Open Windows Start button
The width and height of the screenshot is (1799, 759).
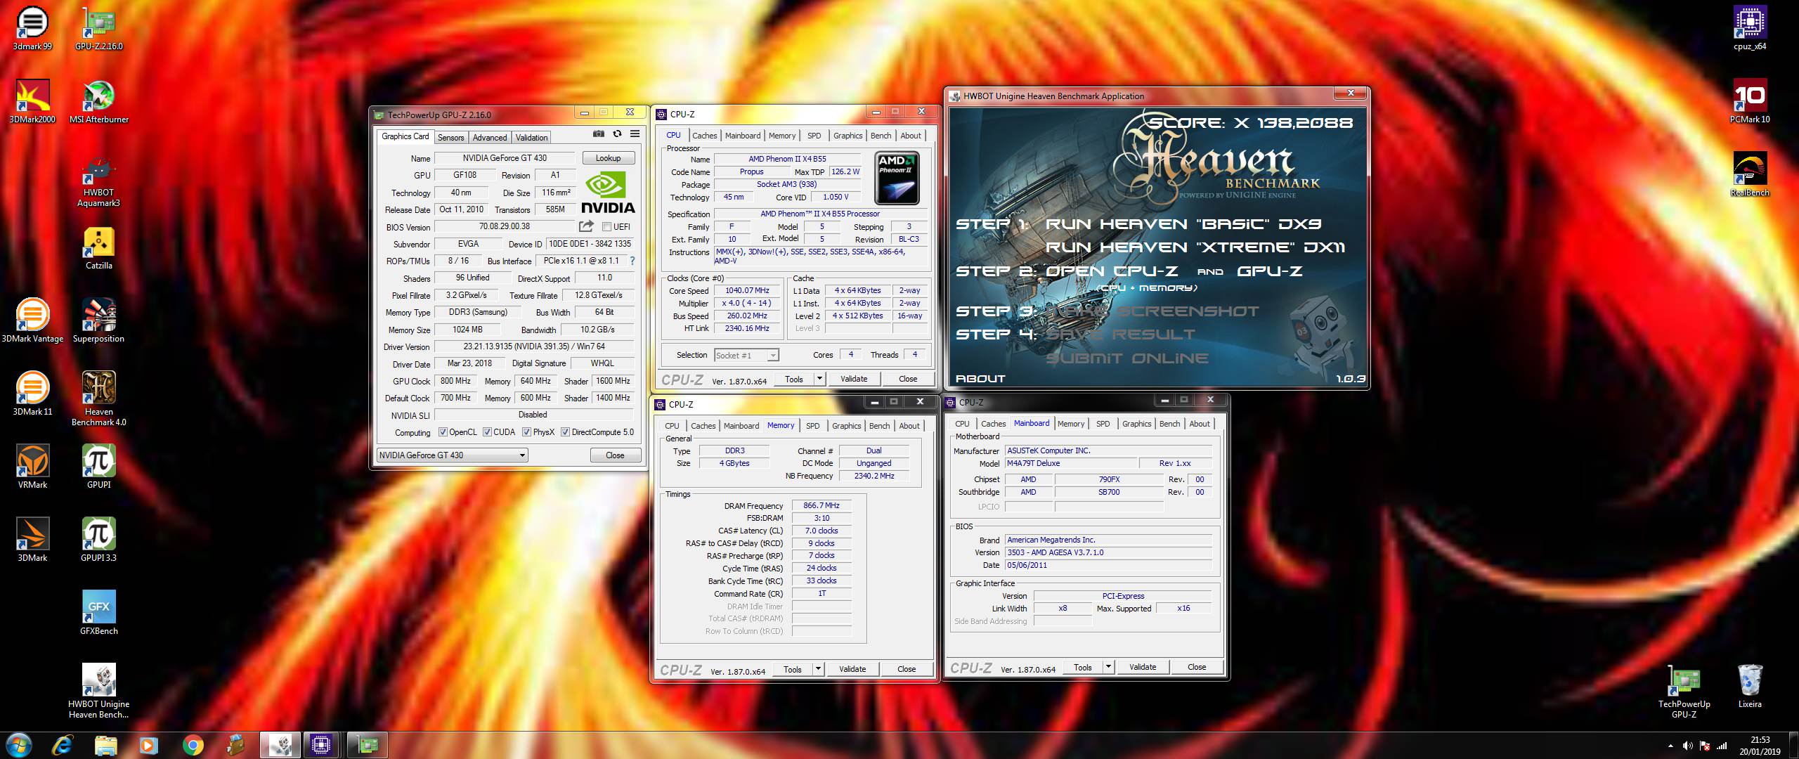coord(18,745)
